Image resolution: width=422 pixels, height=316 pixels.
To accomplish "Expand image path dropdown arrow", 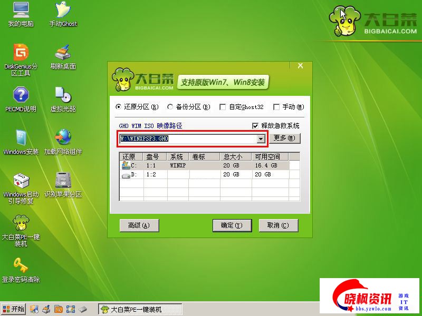I will tap(260, 139).
